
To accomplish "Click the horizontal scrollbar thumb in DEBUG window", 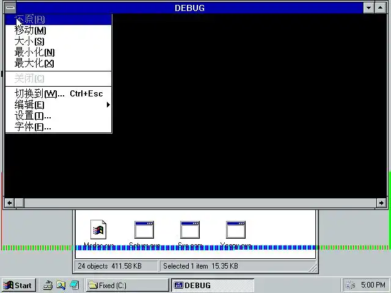I will point(19,203).
